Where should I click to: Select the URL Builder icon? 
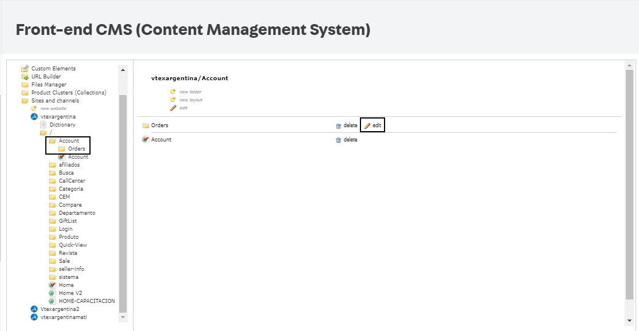pyautogui.click(x=24, y=76)
